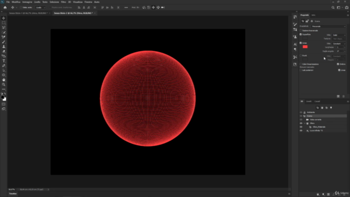This screenshot has height=197, width=350.
Task: Hide the Sfera mesh with eye icon
Action: (x=301, y=123)
